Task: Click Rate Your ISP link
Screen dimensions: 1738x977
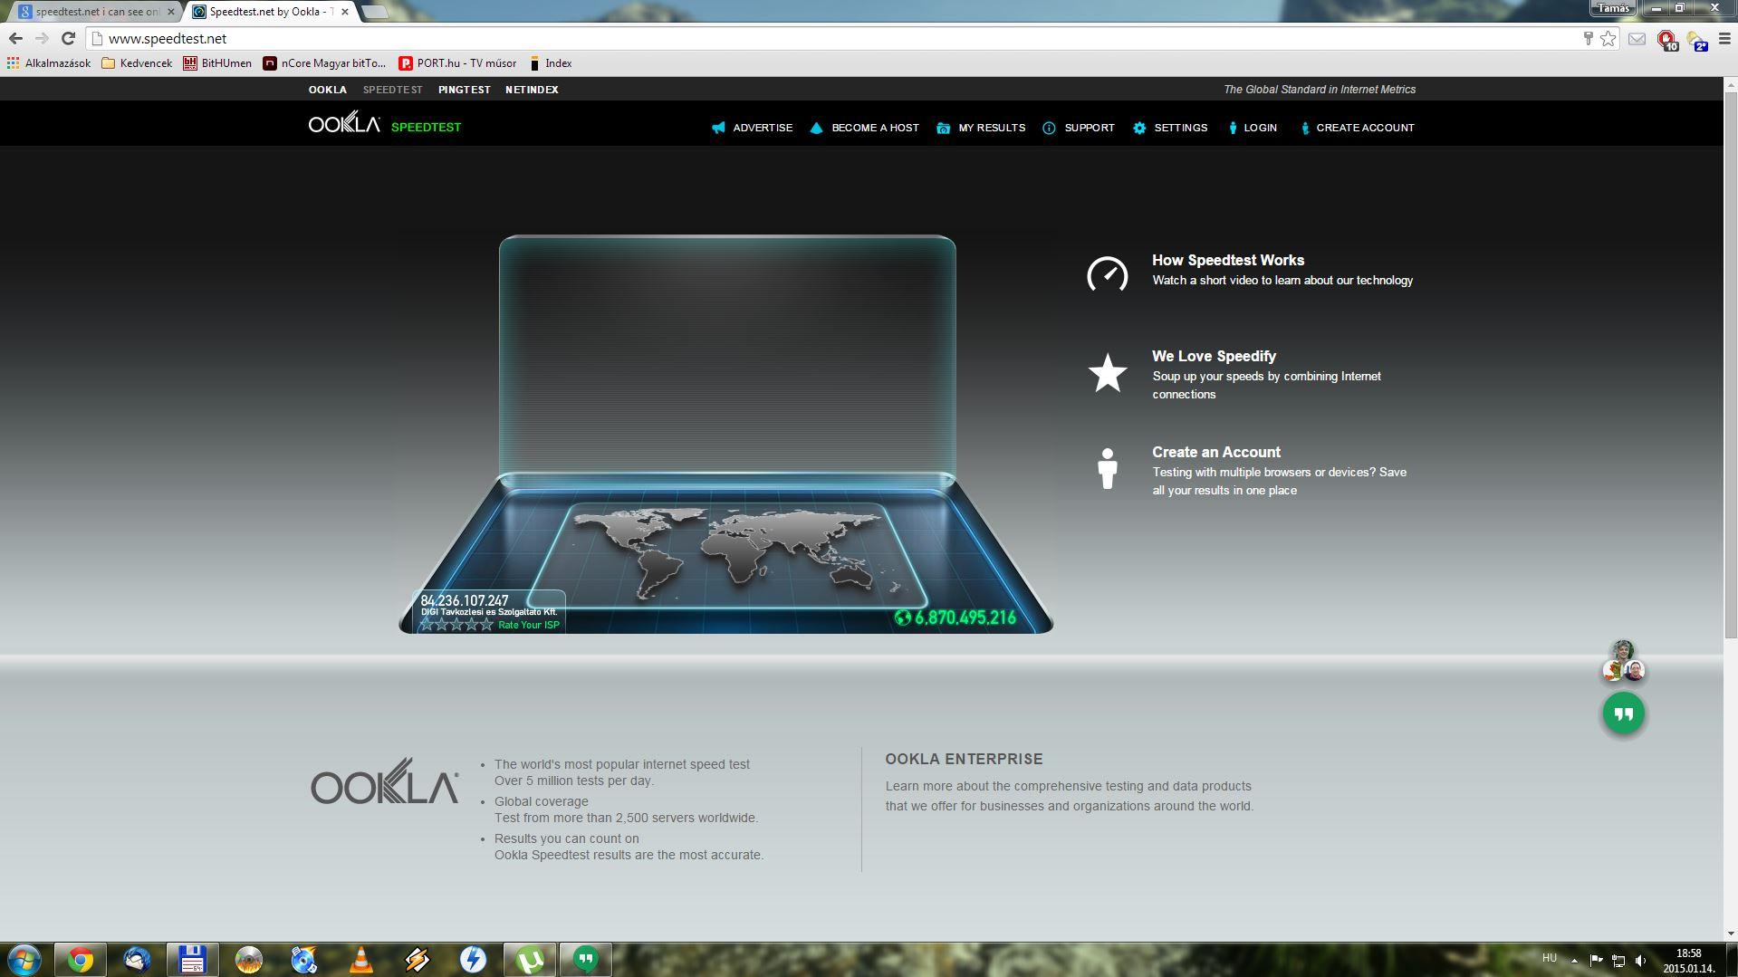Action: [x=529, y=625]
